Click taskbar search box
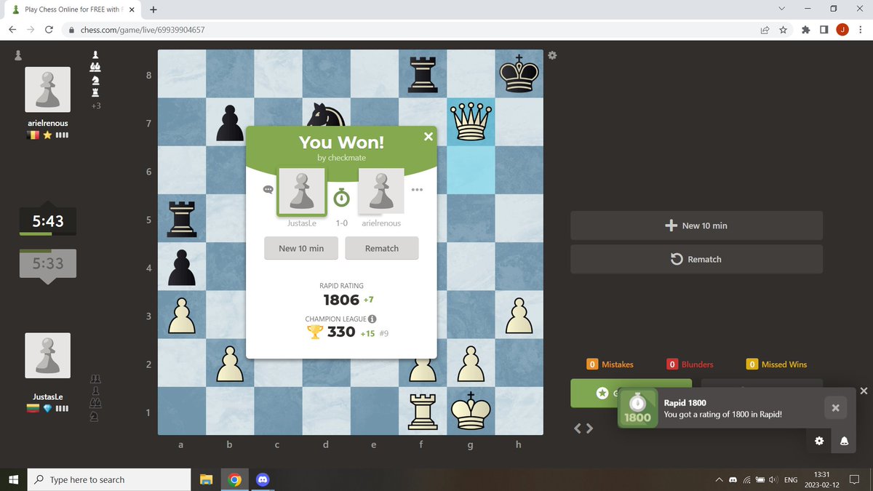The height and width of the screenshot is (491, 873). point(109,479)
